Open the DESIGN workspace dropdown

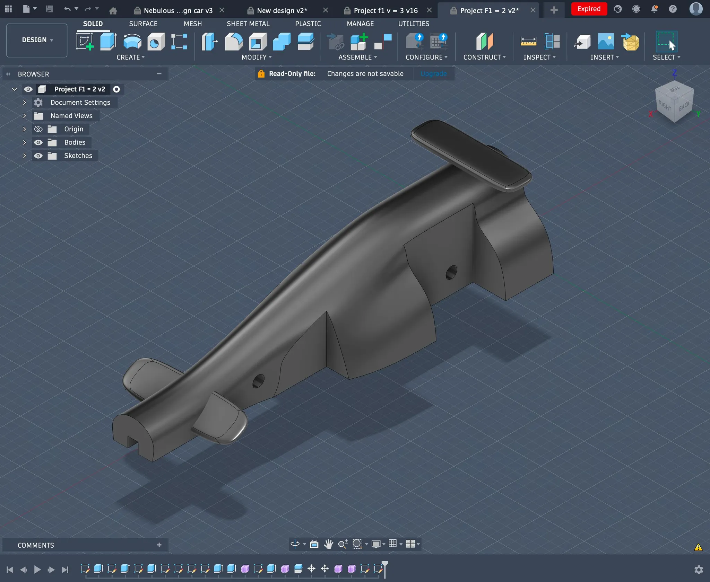tap(37, 40)
